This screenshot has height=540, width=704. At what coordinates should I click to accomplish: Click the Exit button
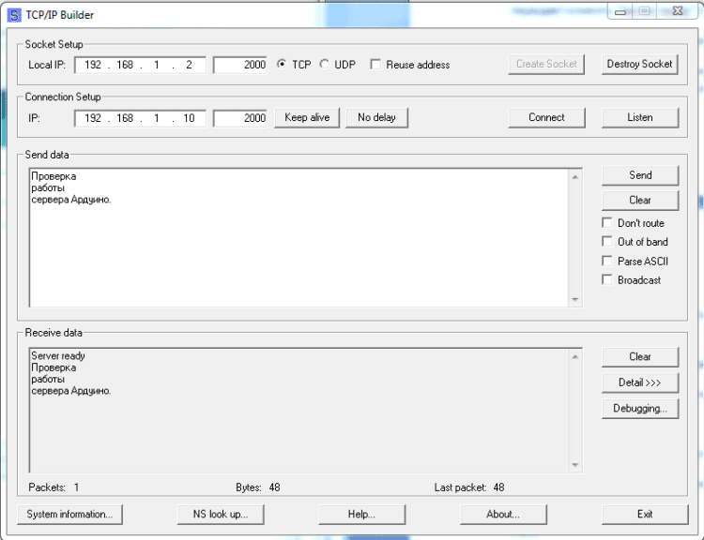[645, 514]
